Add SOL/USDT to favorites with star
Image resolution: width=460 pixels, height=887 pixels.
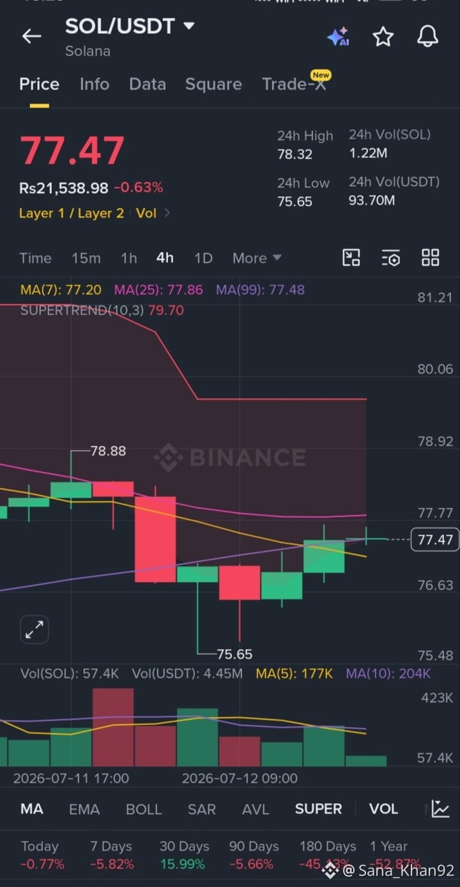(383, 36)
